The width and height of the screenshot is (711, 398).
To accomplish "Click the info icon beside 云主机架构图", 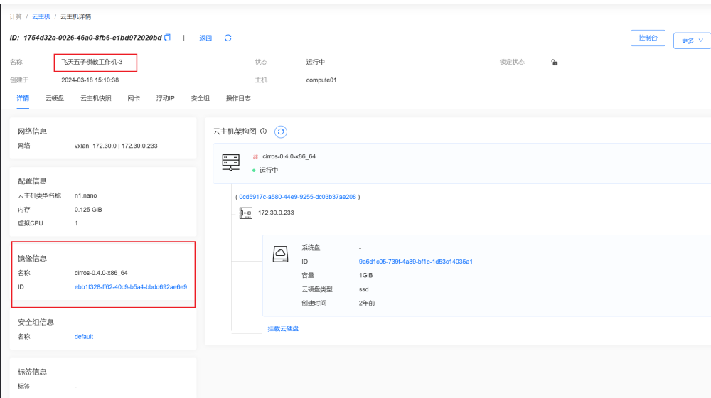I will point(264,131).
